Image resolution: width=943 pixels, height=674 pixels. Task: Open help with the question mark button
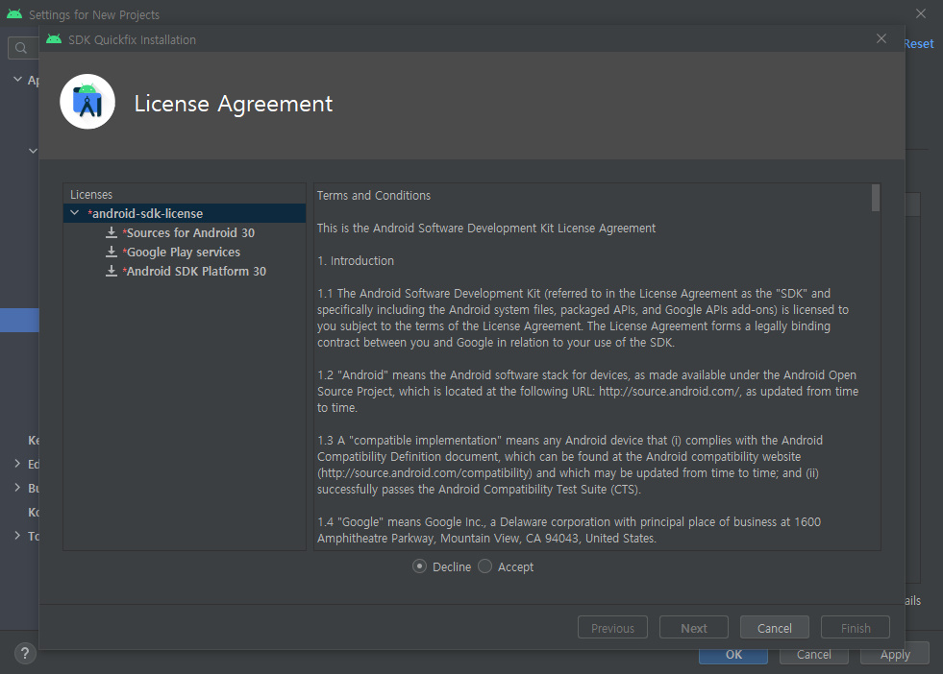[25, 653]
